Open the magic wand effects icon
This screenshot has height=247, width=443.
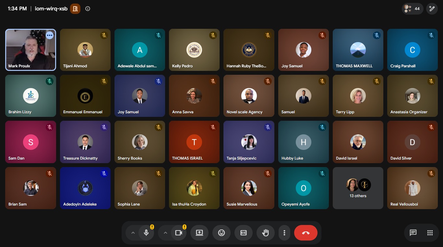point(432,9)
